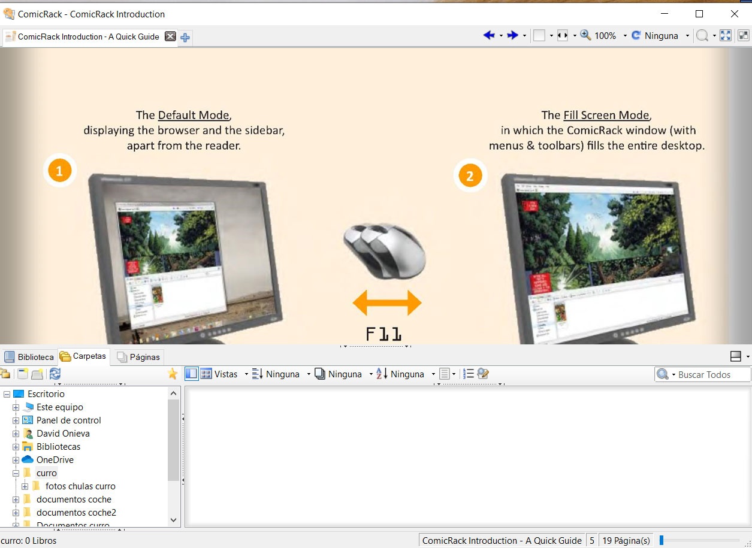The height and width of the screenshot is (548, 752).
Task: Open the search magnifier options in Buscar box
Action: tap(665, 374)
